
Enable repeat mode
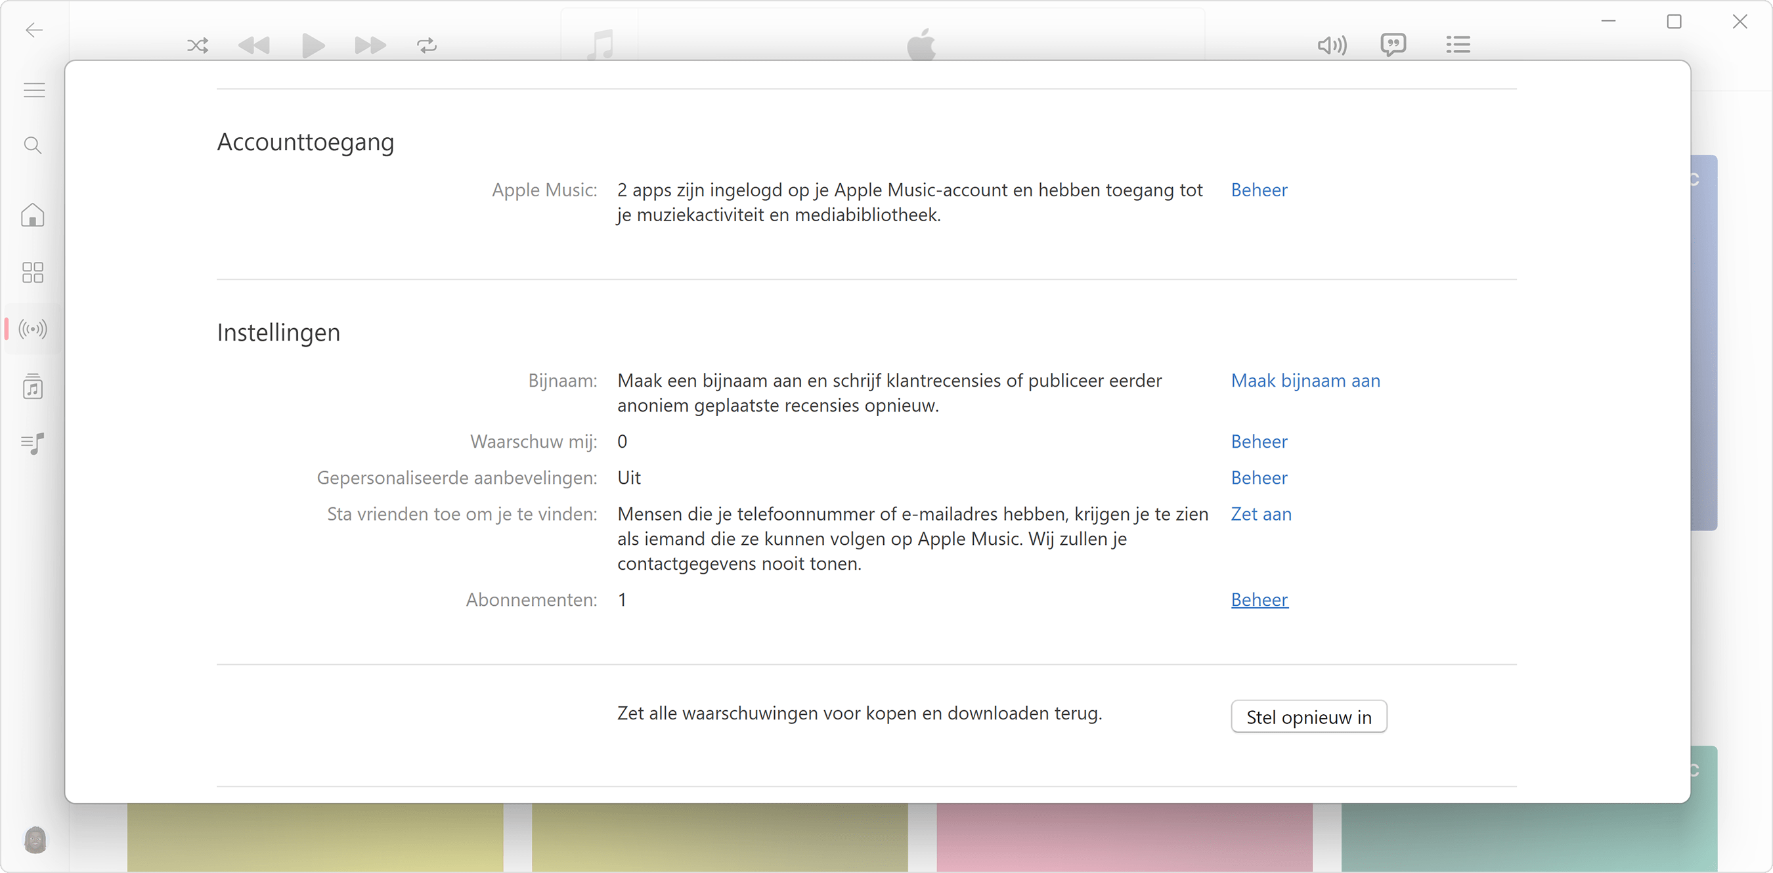[x=427, y=45]
